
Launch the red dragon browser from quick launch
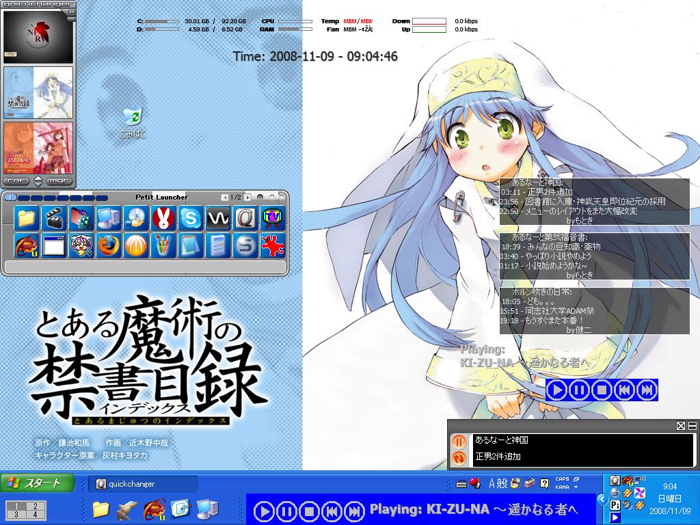coord(154,509)
